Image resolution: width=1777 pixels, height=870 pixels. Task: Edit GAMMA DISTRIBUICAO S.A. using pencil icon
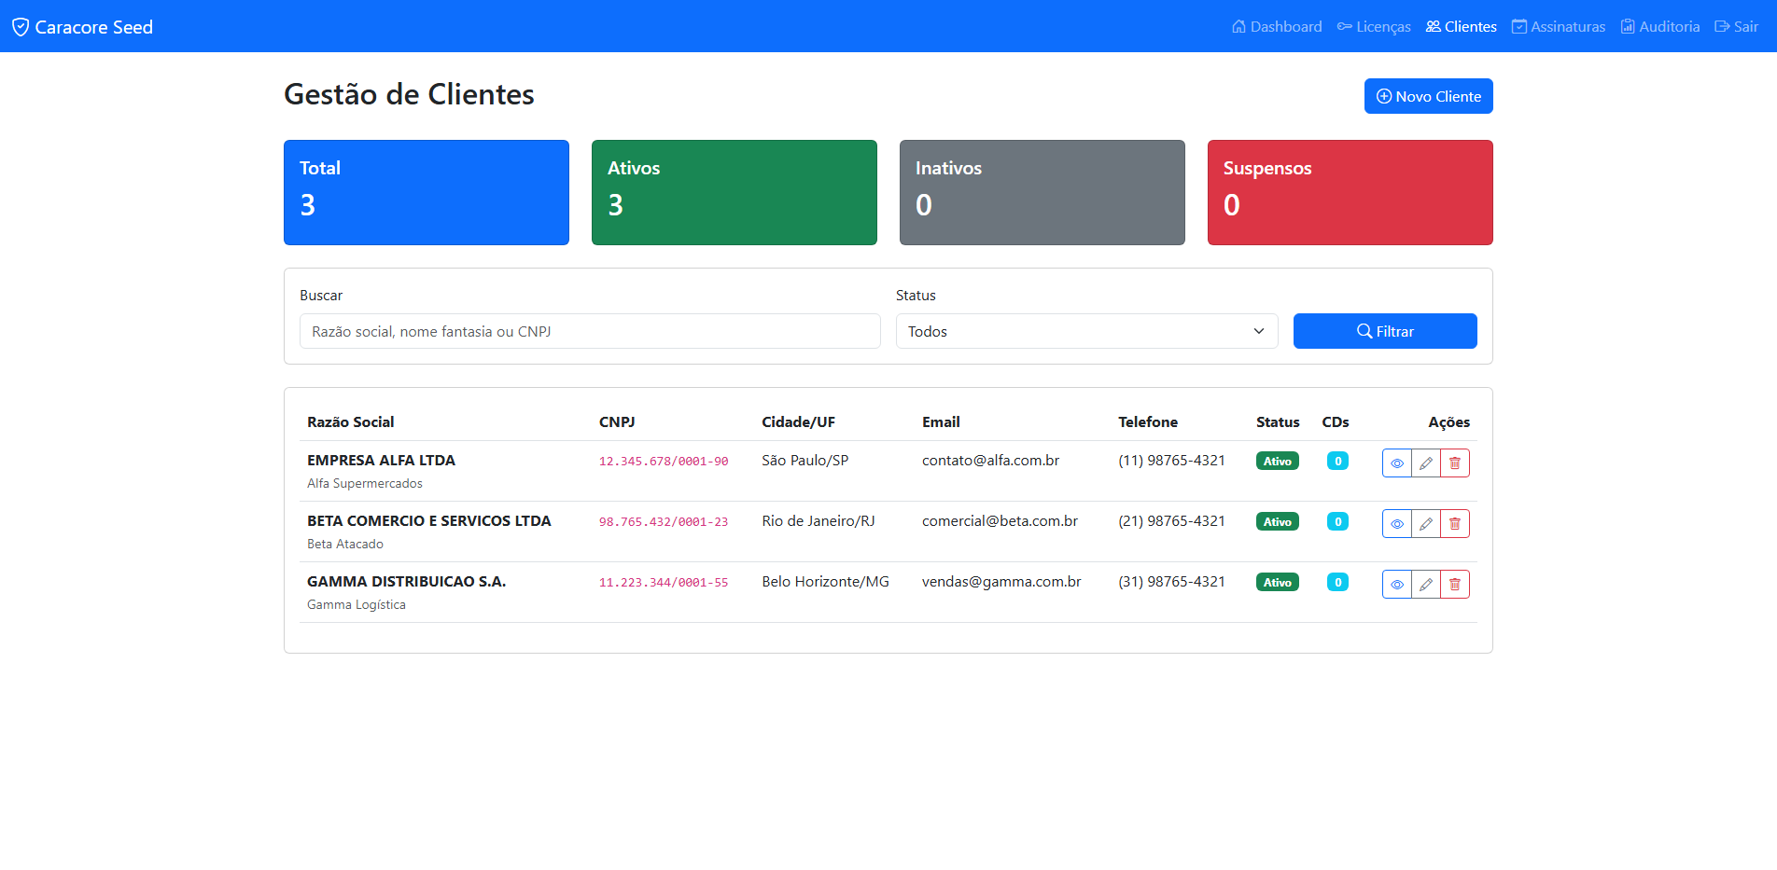(1425, 585)
